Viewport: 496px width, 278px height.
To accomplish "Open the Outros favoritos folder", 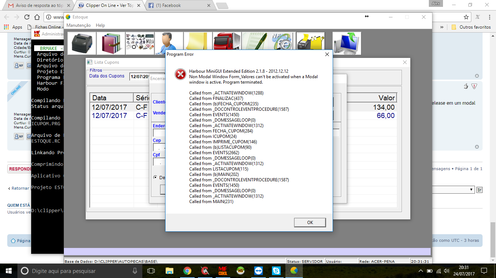I will click(471, 27).
